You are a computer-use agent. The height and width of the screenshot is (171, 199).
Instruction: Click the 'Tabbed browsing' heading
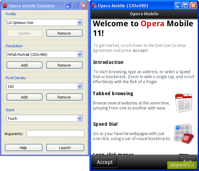[113, 93]
